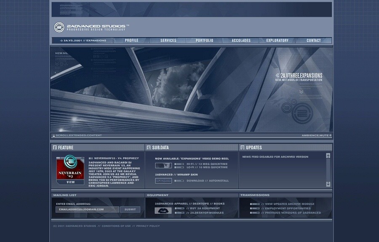Click the 2A.VTHREE.EXPANSIONS double-arrow title
The image size is (379, 242).
[299, 75]
